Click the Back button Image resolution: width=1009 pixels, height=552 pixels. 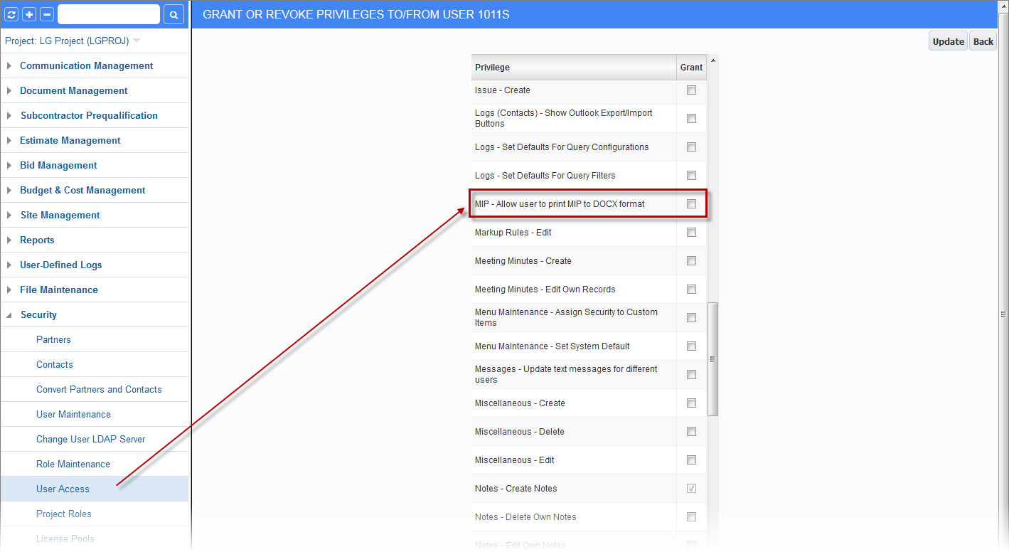[x=983, y=41]
